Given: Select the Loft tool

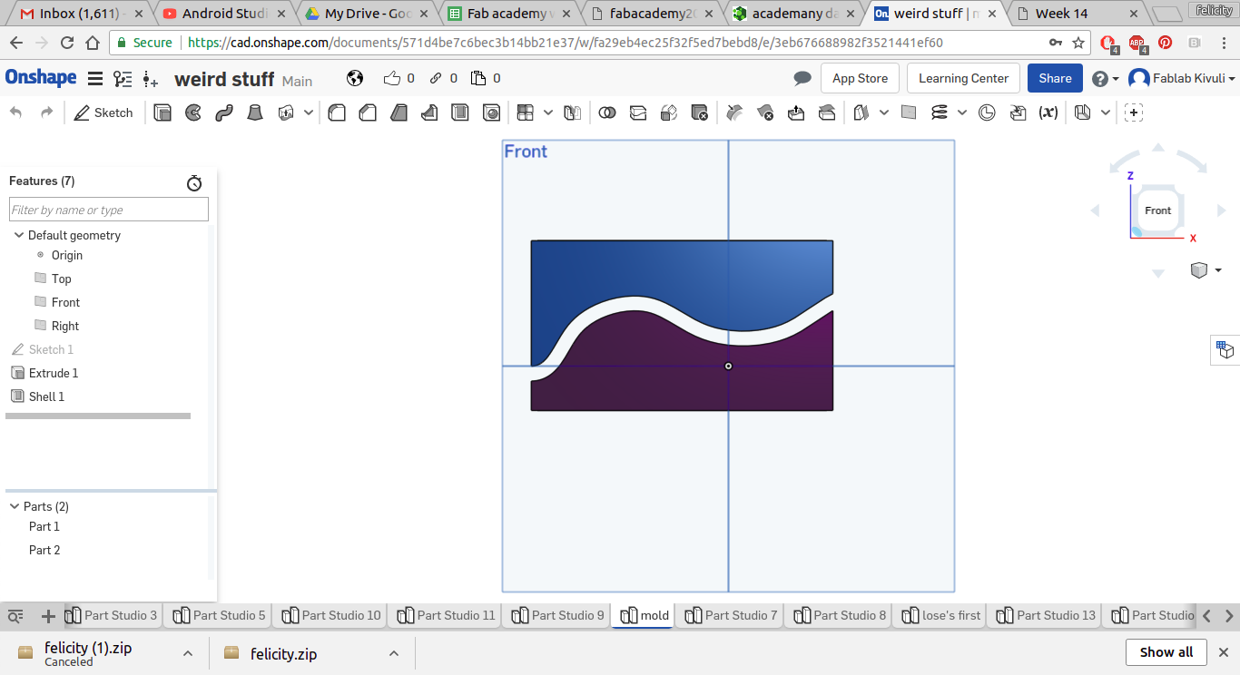Looking at the screenshot, I should (x=255, y=112).
